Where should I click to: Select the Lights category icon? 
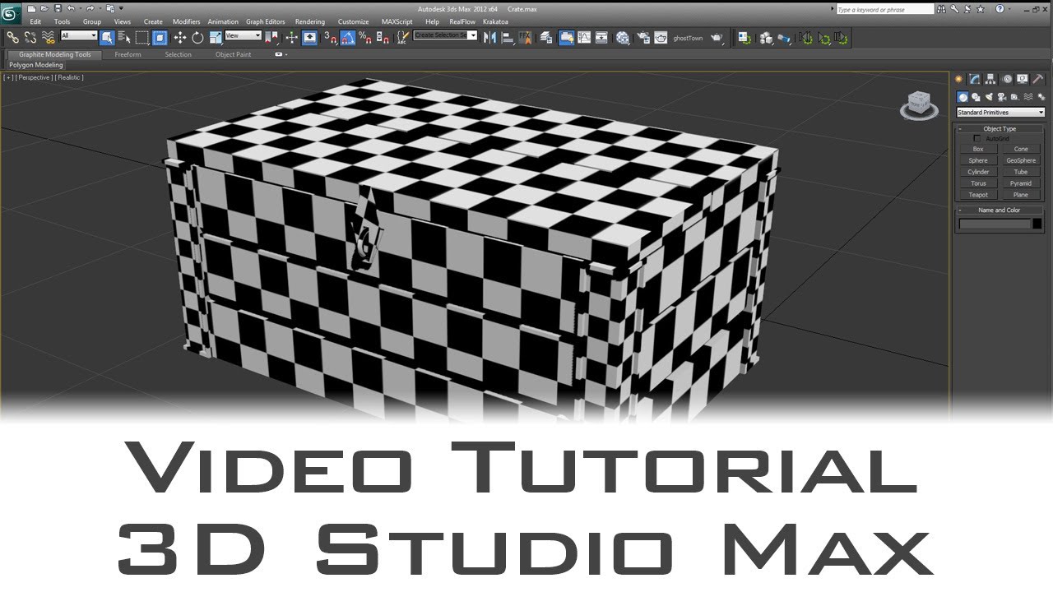(989, 97)
